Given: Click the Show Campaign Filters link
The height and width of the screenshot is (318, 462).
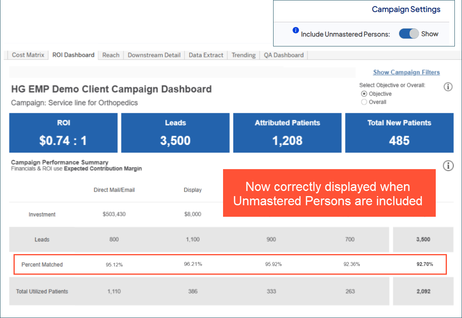Looking at the screenshot, I should pos(406,72).
